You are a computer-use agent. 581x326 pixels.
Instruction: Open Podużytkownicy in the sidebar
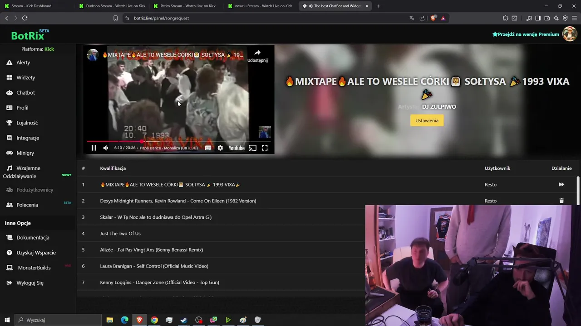pyautogui.click(x=35, y=190)
